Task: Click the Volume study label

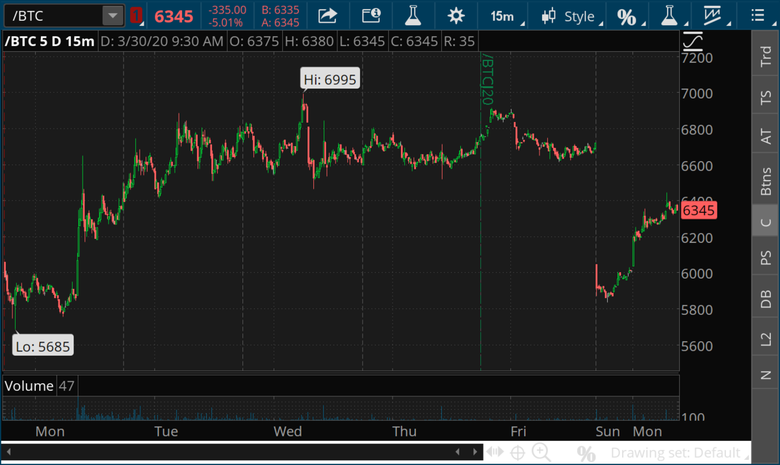Action: [x=29, y=386]
